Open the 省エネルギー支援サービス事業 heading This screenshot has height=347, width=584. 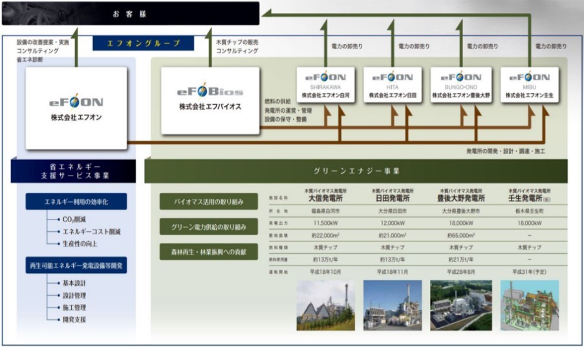73,171
